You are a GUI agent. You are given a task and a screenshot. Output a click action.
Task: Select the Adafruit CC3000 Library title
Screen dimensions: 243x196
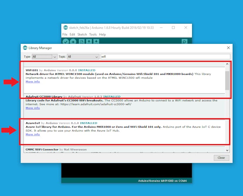44,97
